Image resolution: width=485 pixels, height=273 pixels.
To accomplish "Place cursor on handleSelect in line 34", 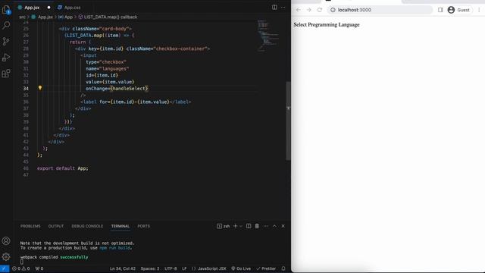I will pos(129,89).
